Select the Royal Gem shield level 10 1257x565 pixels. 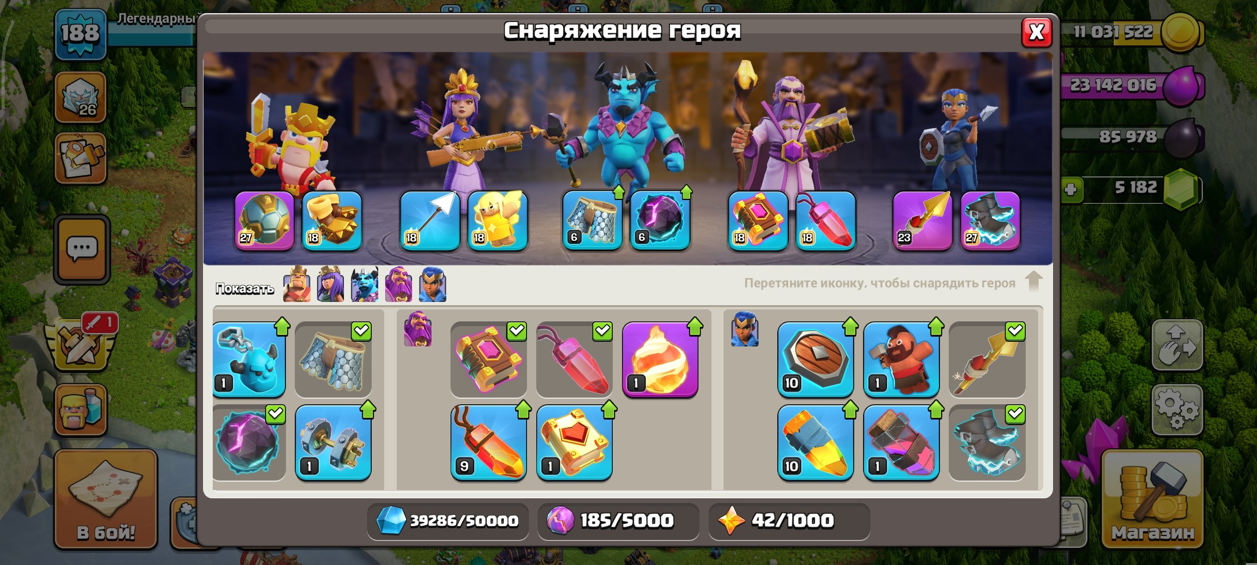[x=815, y=359]
